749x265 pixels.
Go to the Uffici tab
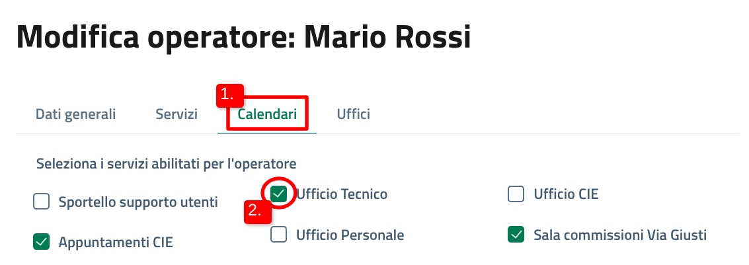point(353,114)
